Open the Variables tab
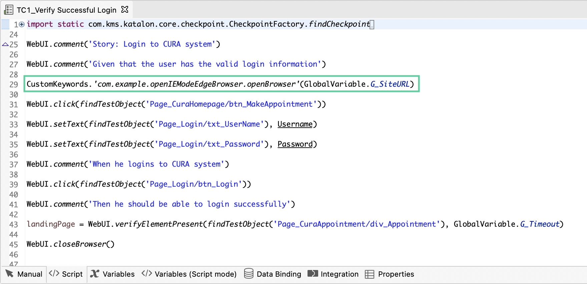 coord(112,274)
